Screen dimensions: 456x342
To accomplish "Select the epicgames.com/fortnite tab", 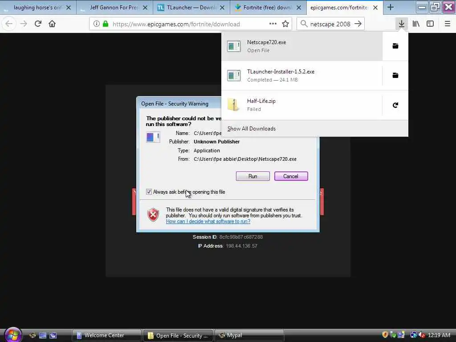I will point(339,8).
